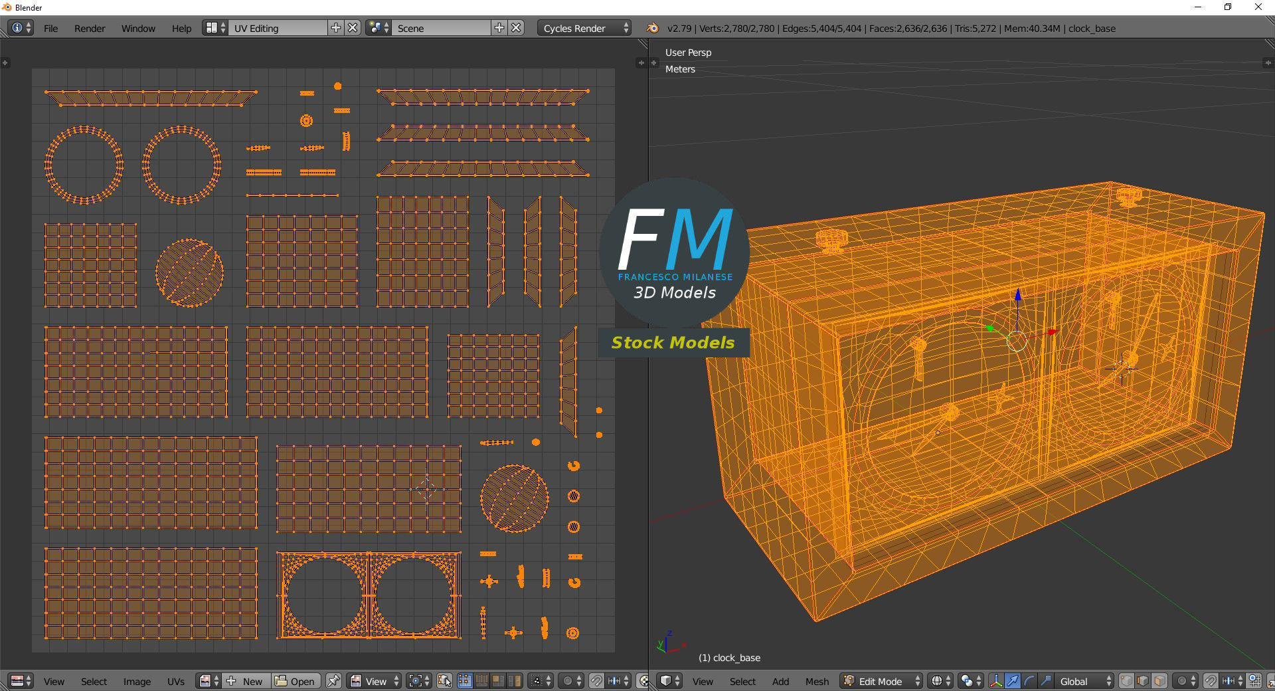Browse images to link in UV editor
Image resolution: width=1275 pixels, height=691 pixels.
[x=209, y=681]
